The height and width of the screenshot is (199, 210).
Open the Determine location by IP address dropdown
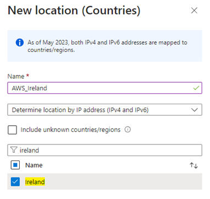click(104, 110)
